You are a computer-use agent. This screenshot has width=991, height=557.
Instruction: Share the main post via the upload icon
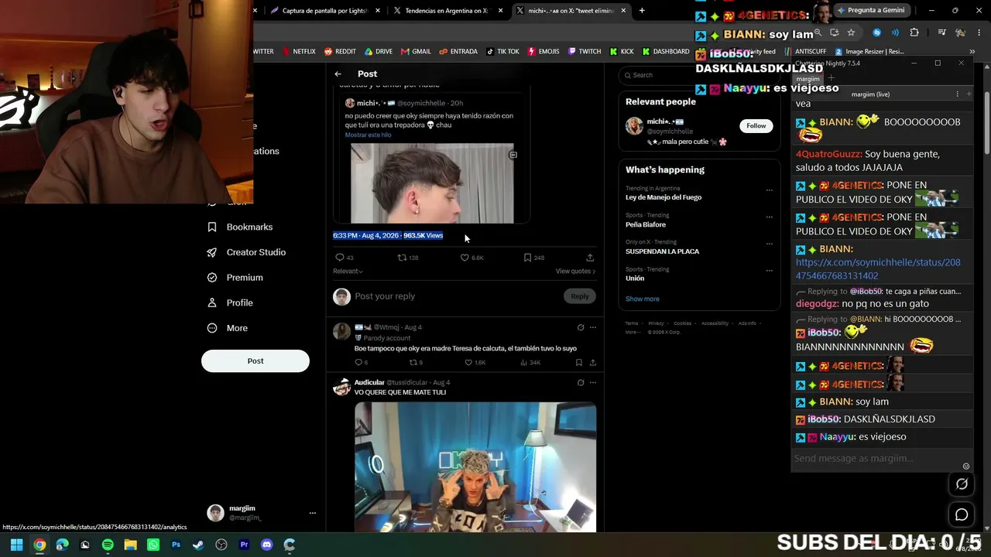pyautogui.click(x=590, y=258)
